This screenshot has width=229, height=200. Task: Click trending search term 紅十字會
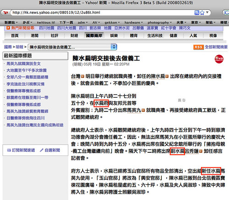pyautogui.click(x=169, y=28)
